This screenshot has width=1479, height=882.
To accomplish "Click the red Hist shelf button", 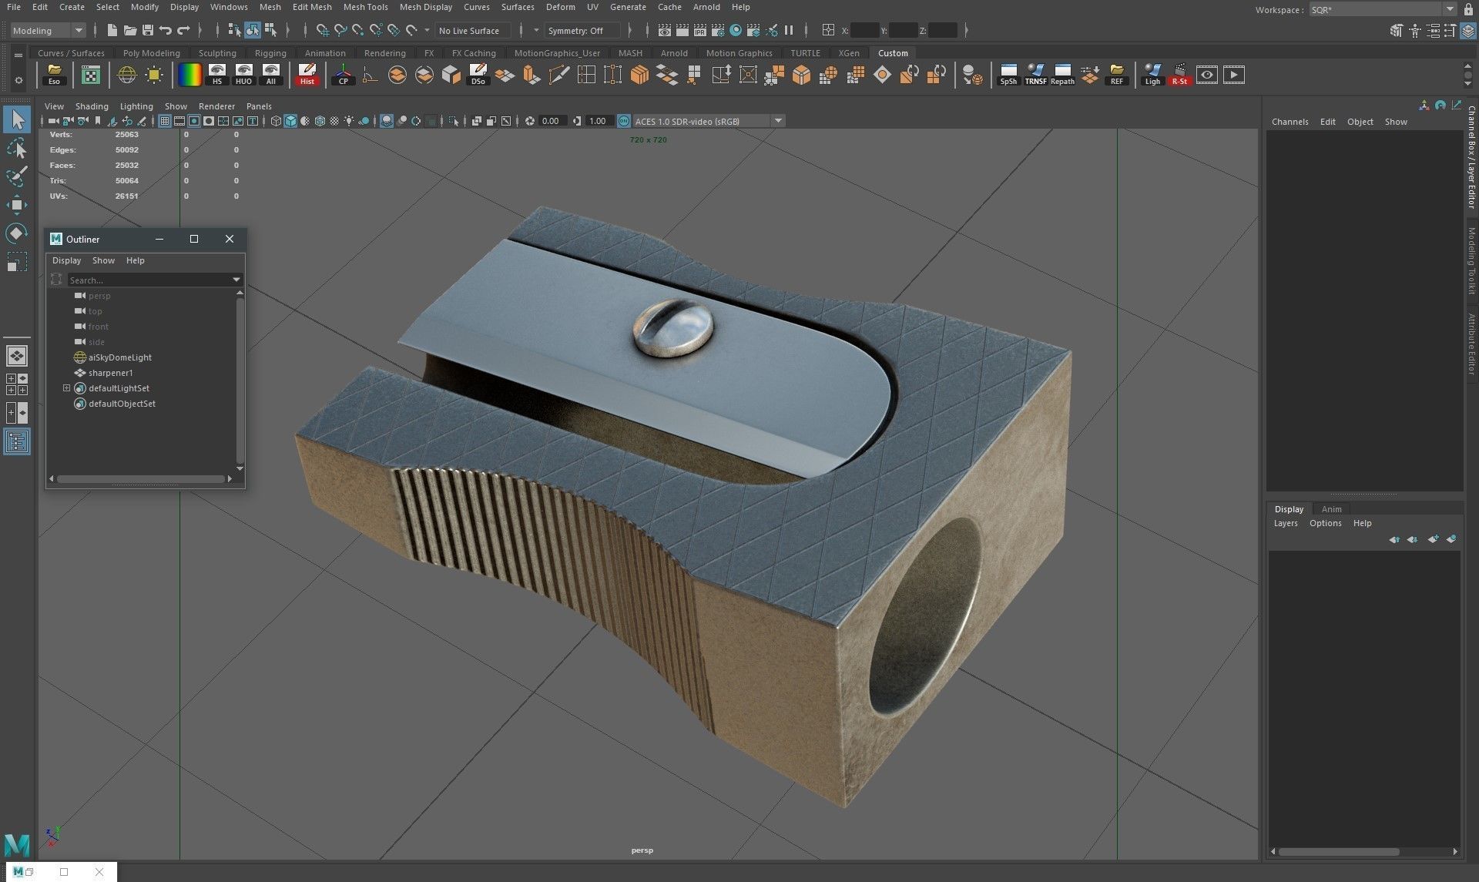I will tap(307, 75).
